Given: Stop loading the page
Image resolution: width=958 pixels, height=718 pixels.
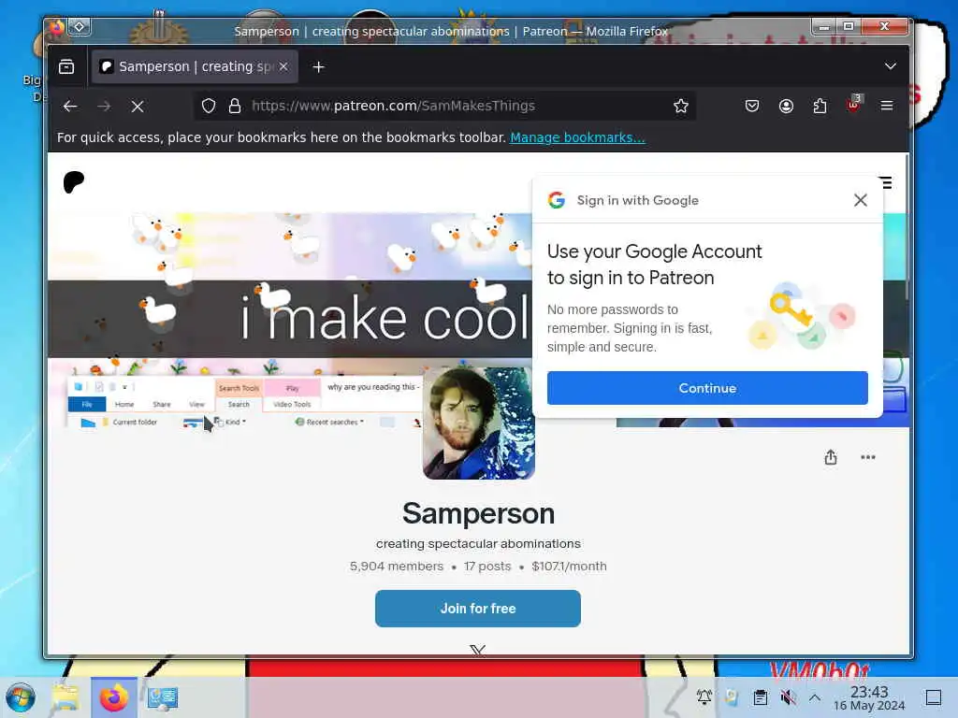Looking at the screenshot, I should pyautogui.click(x=138, y=107).
